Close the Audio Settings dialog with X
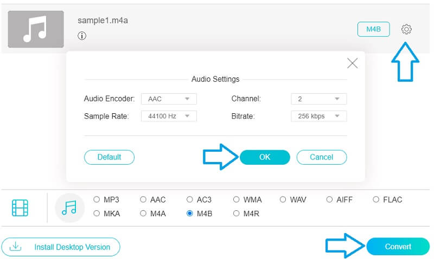This screenshot has width=434, height=259. pos(352,63)
